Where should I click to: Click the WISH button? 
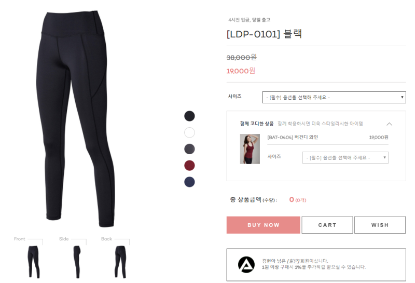[x=380, y=225]
